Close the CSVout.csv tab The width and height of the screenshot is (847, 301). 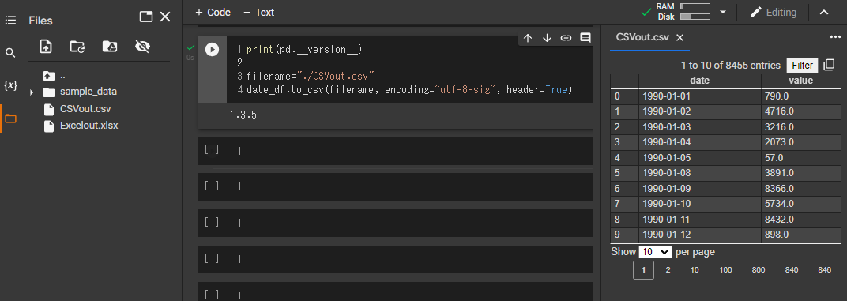click(680, 38)
